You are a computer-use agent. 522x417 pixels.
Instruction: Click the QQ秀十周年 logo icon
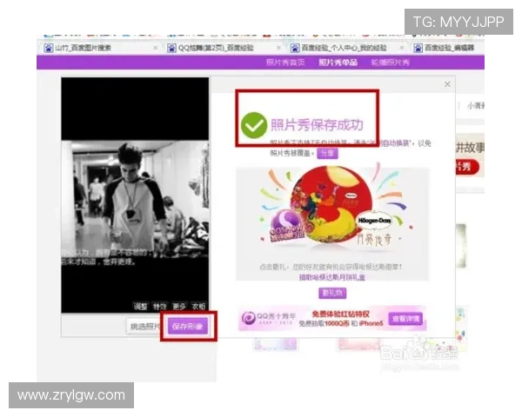click(x=251, y=318)
